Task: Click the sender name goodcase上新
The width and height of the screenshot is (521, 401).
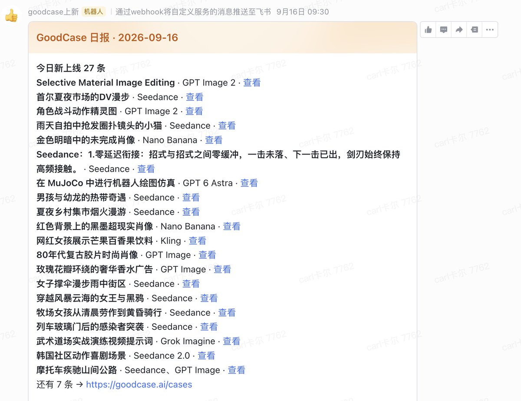Action: tap(53, 12)
